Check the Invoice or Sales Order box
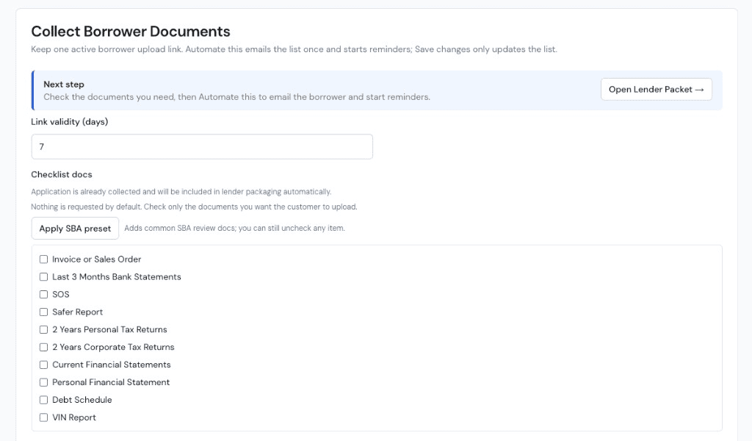The image size is (752, 441). [43, 259]
